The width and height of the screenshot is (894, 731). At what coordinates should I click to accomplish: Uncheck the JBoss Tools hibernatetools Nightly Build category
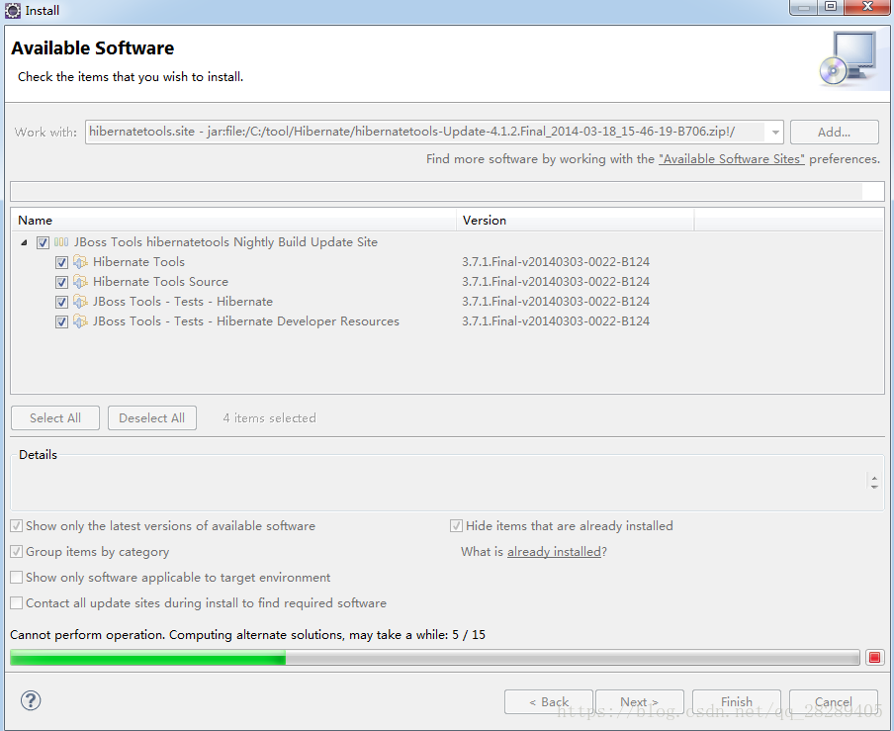(x=43, y=243)
